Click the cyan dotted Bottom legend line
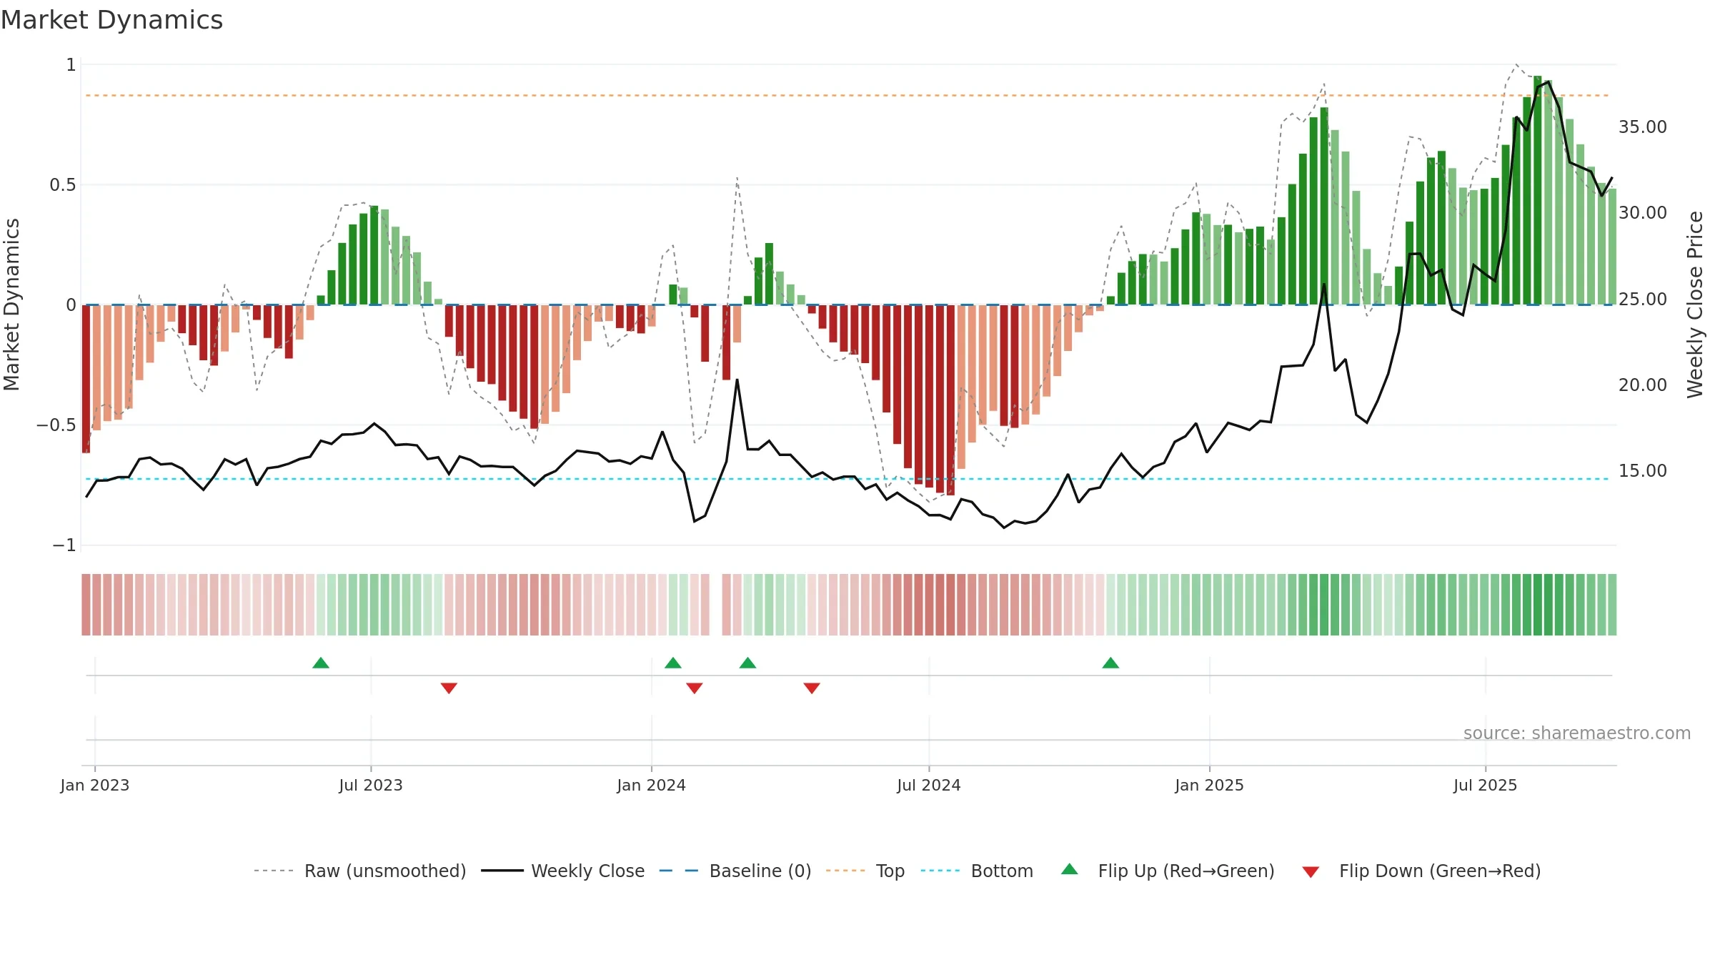Image resolution: width=1715 pixels, height=965 pixels. 940,871
